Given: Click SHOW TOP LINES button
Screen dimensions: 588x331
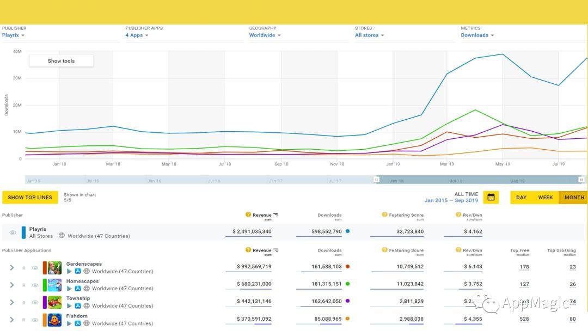Looking at the screenshot, I should [30, 198].
